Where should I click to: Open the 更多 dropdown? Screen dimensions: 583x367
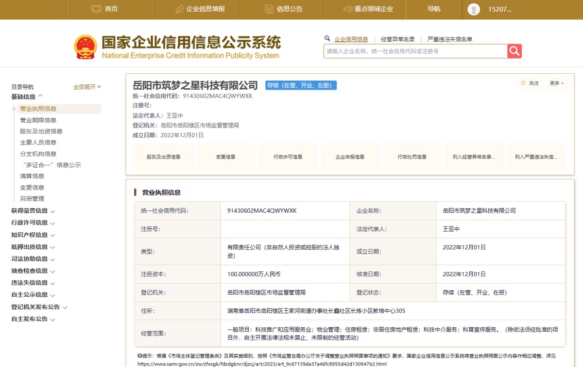557,83
